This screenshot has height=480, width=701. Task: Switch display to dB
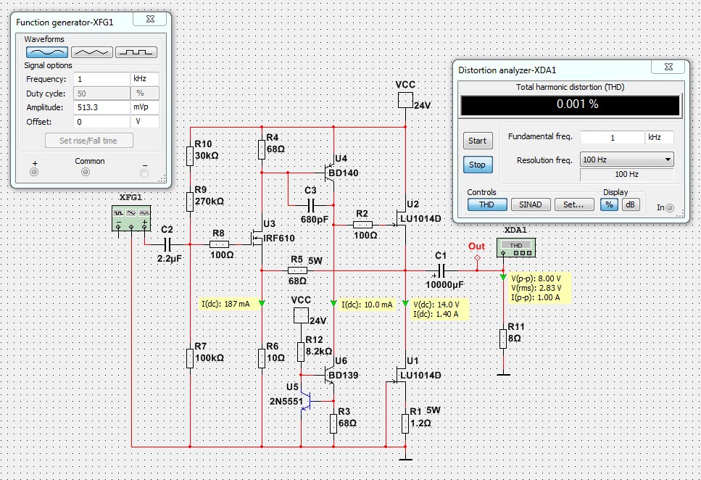click(x=631, y=205)
